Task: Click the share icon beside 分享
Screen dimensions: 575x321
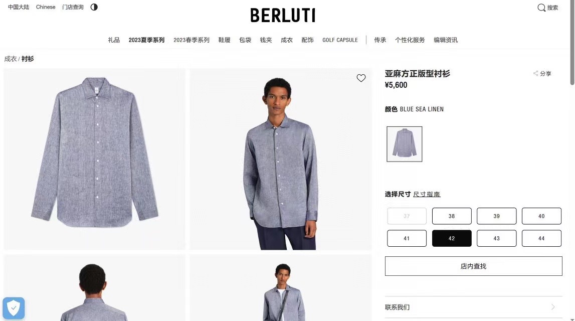Action: [535, 73]
